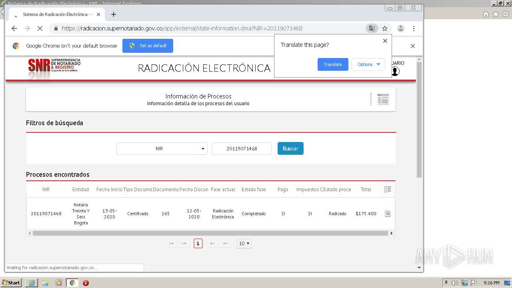The height and width of the screenshot is (288, 512).
Task: Sort by Entidad column header
Action: [x=81, y=189]
